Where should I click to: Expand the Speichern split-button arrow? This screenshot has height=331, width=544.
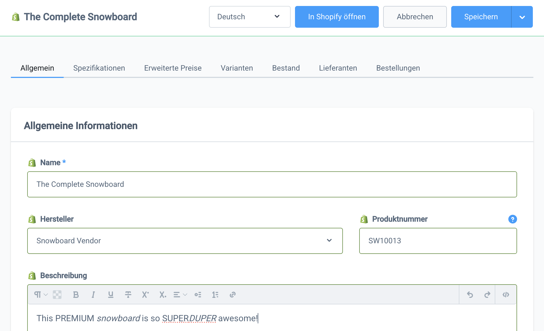pos(522,17)
